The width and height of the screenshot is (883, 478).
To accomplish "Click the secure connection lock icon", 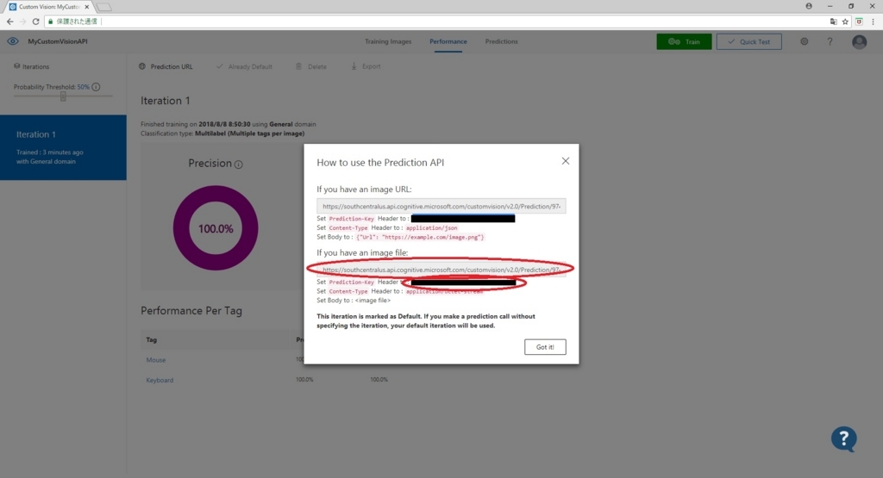I will [x=50, y=22].
